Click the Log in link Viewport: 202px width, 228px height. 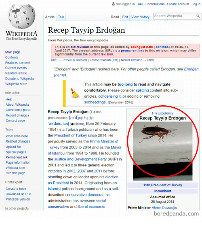coord(196,4)
